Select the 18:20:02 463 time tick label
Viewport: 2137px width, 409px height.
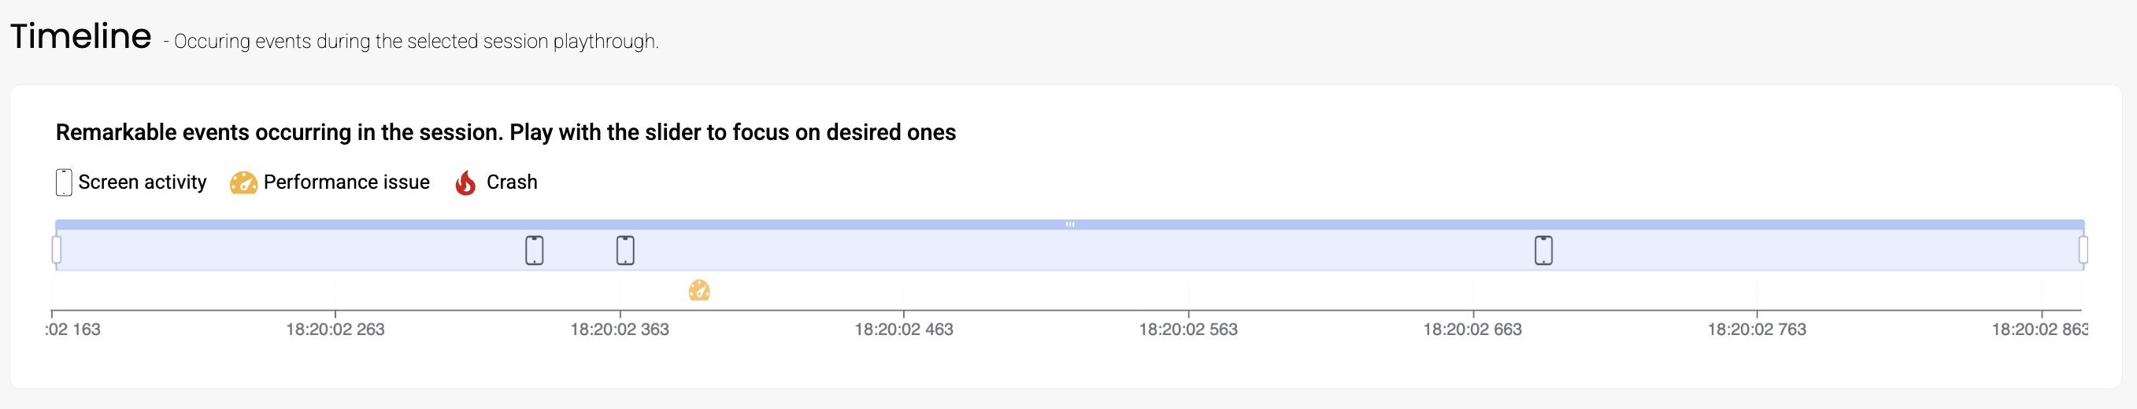(903, 330)
